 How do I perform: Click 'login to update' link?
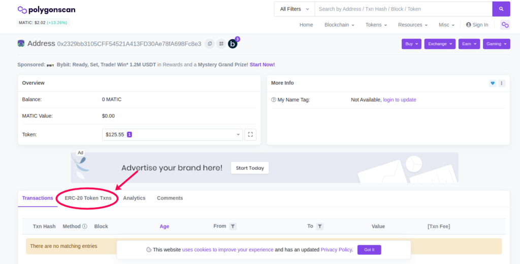(x=399, y=100)
